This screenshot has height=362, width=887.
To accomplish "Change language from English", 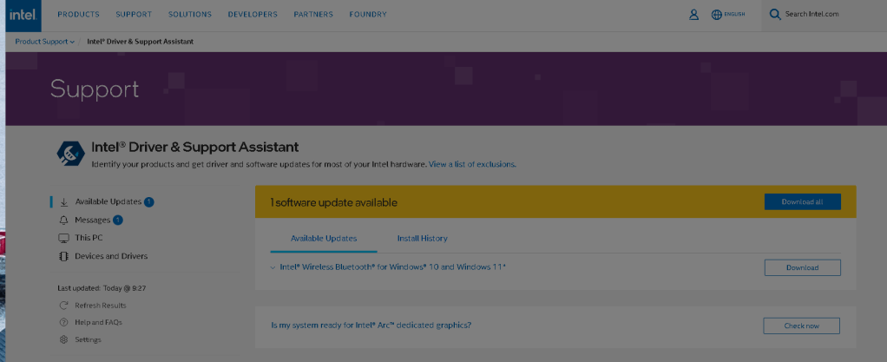I will pos(734,15).
